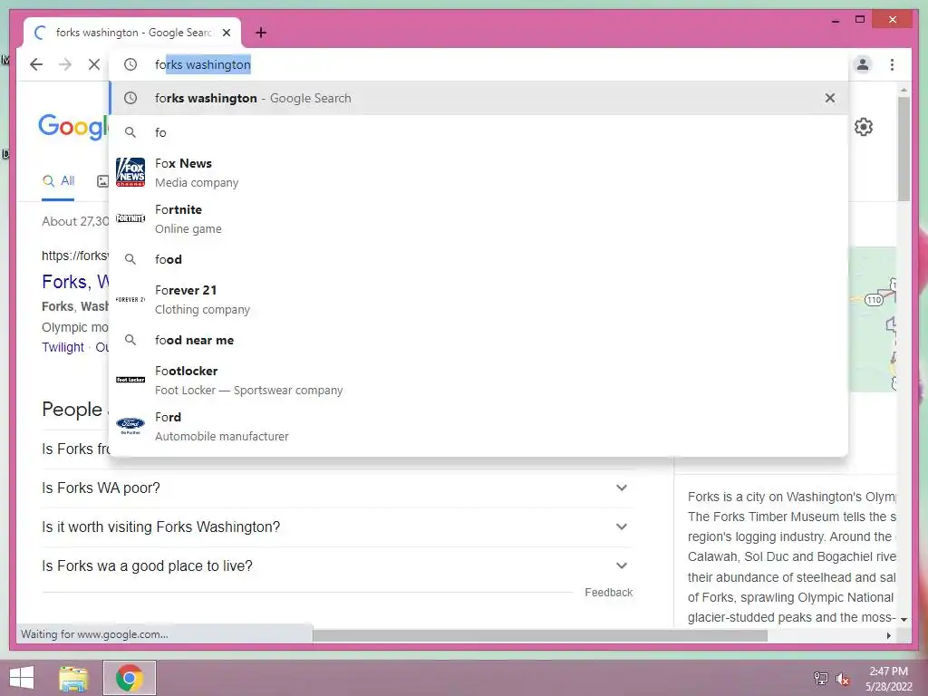Remove forks washington suggestion from history
Screen dimensions: 928x696
(830, 98)
